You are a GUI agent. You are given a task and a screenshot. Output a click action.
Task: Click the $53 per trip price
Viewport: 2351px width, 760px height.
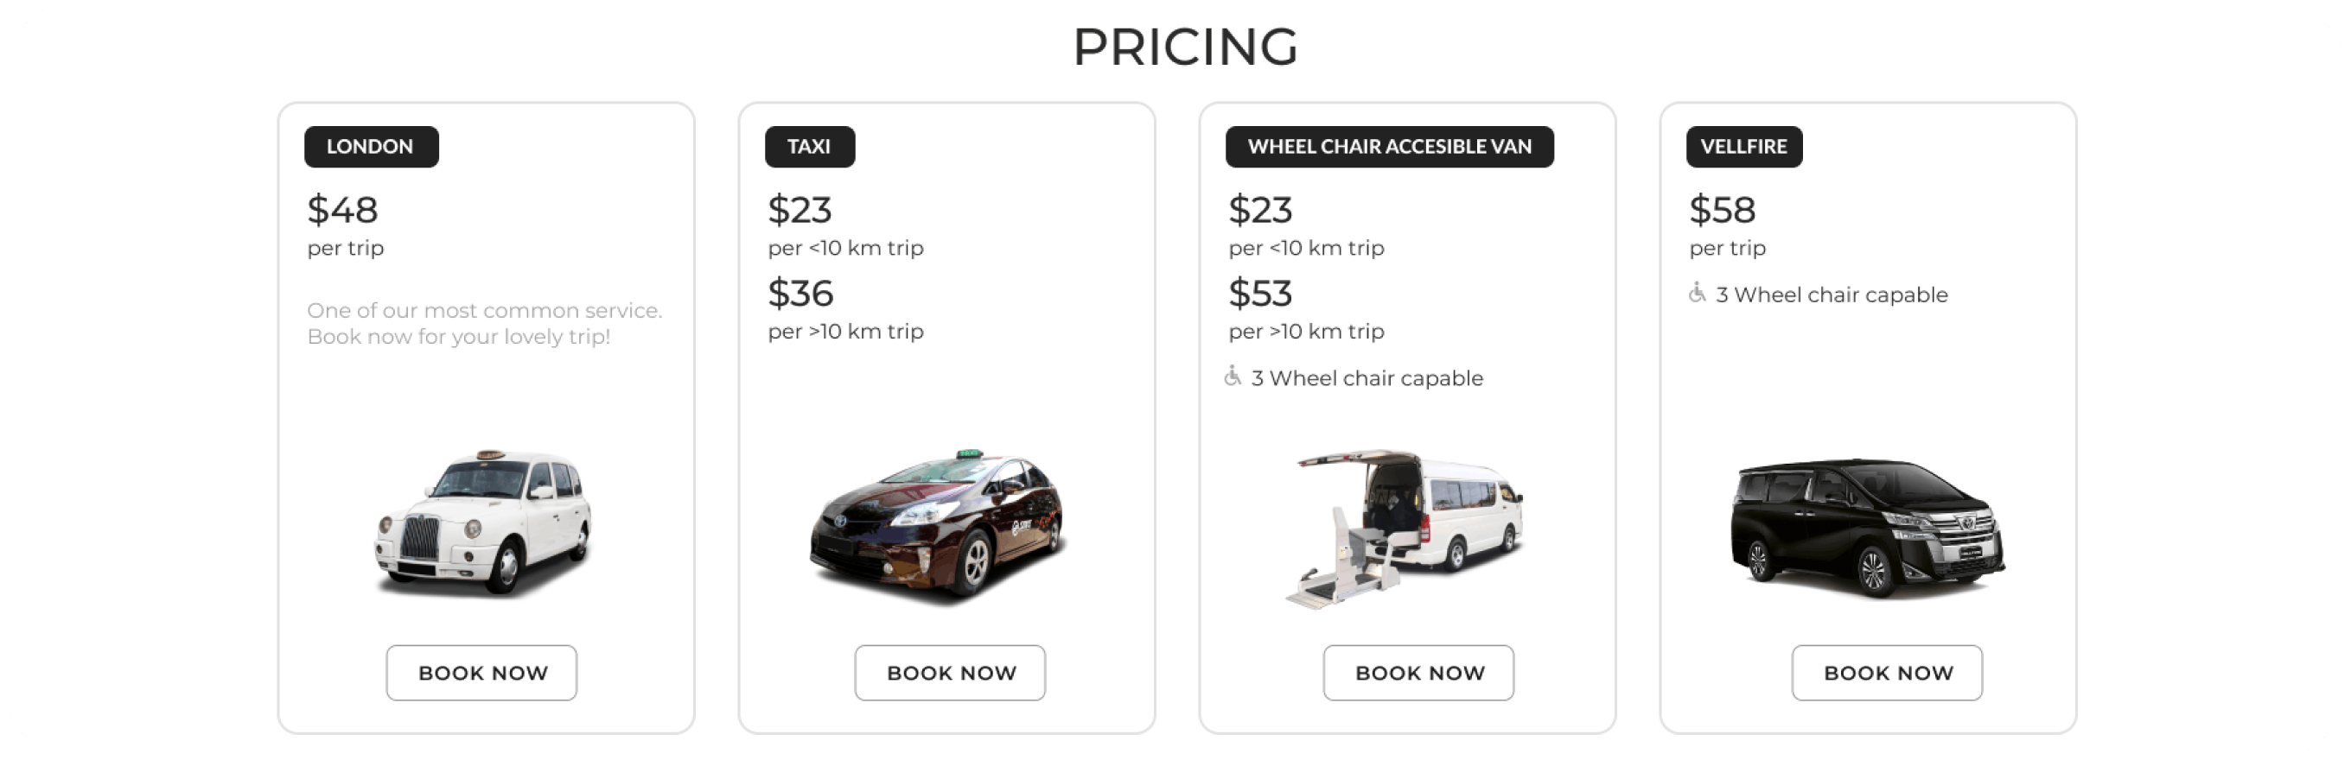1259,294
